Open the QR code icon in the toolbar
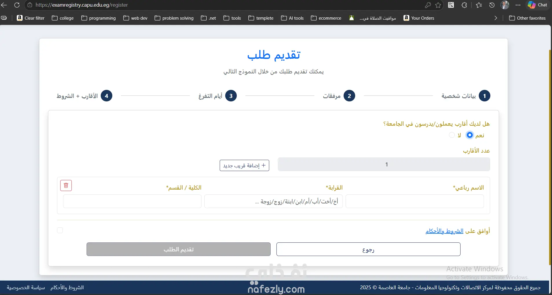The width and height of the screenshot is (552, 295). click(451, 5)
